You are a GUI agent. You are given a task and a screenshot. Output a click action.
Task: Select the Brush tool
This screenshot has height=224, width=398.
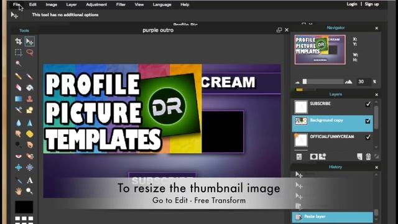[x=30, y=76]
